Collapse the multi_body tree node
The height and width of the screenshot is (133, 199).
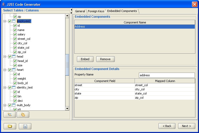5,105
